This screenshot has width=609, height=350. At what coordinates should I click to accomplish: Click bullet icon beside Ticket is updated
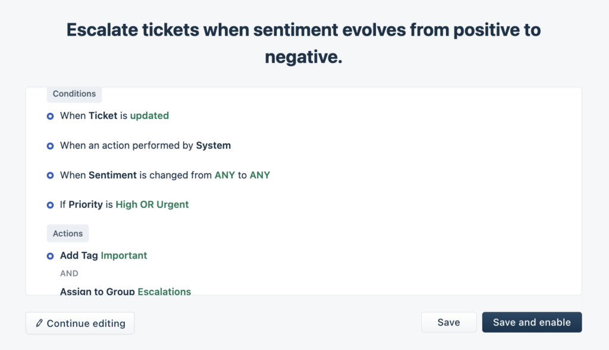[50, 116]
